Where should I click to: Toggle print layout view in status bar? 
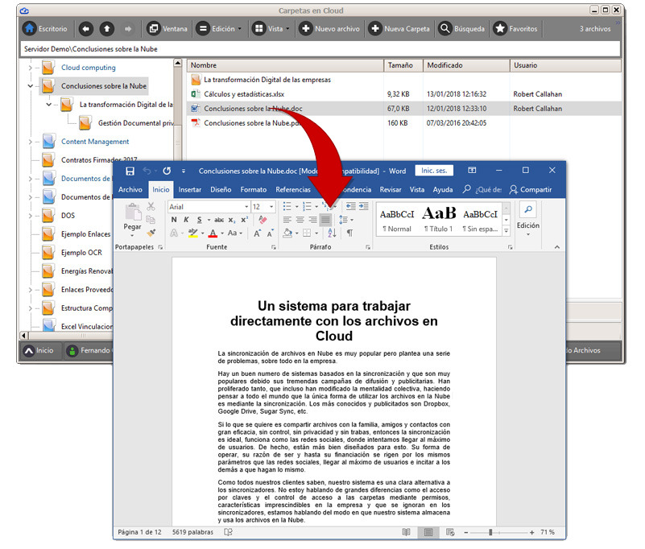pos(428,532)
